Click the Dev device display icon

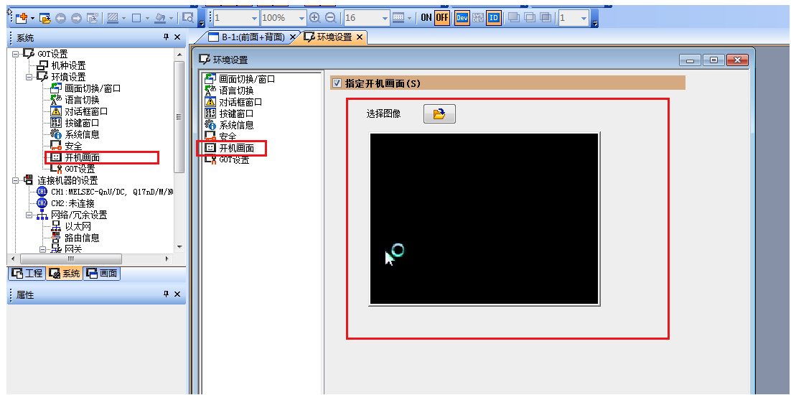pyautogui.click(x=462, y=17)
